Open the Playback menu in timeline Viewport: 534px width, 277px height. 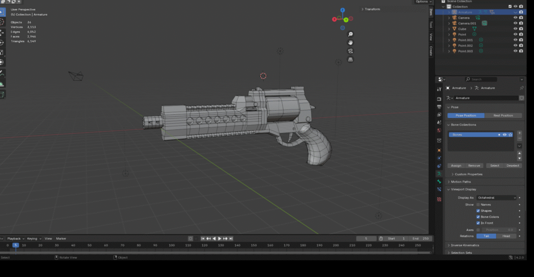(14, 238)
